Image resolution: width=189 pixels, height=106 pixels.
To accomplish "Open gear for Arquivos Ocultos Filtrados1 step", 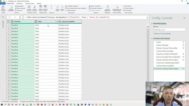I will coord(183,54).
